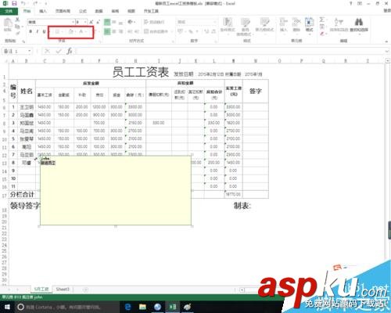Image resolution: width=391 pixels, height=313 pixels.
Task: Toggle Italic formatting
Action: [x=38, y=31]
